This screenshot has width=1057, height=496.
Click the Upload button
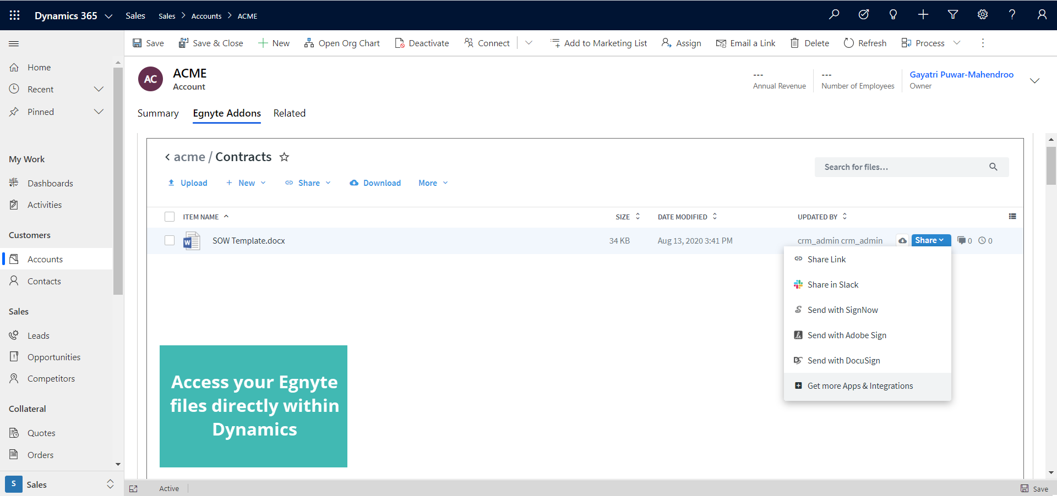click(188, 183)
